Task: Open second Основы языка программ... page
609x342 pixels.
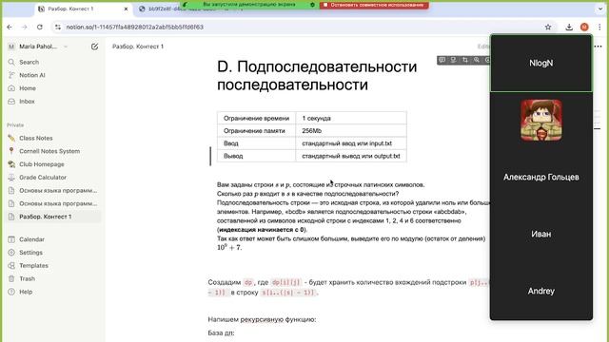Action: coord(53,203)
